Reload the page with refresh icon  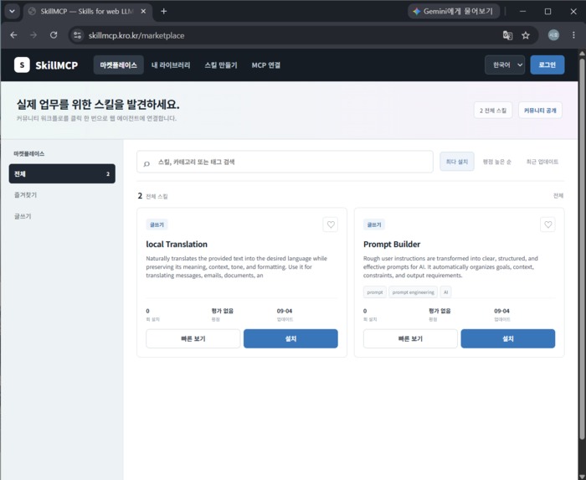tap(54, 35)
